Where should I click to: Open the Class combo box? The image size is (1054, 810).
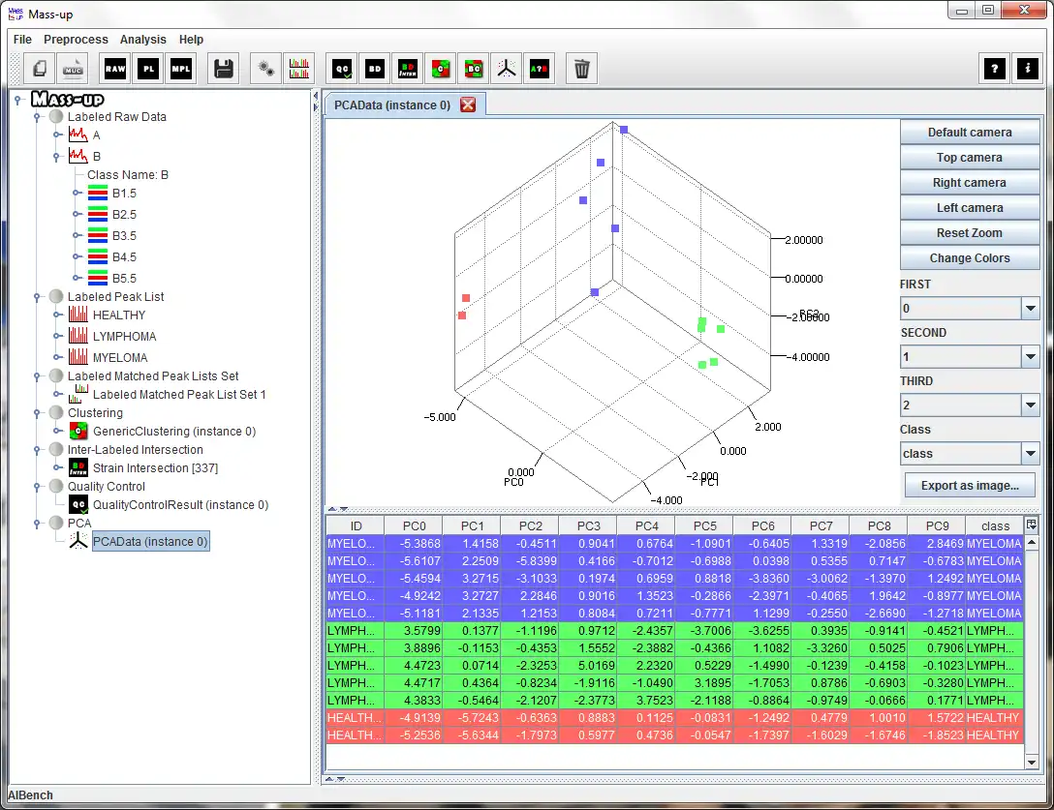coord(970,453)
